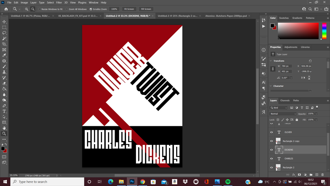Switch to the Adjustments tab
Screen dimensions: 330x186
pyautogui.click(x=291, y=47)
